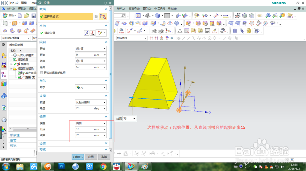The width and height of the screenshot is (306, 171).
Task: Click the triangle tool icon in toolbar
Action: (x=180, y=31)
